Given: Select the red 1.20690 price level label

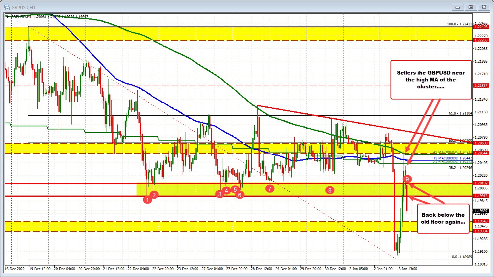Looking at the screenshot, I should [x=481, y=143].
